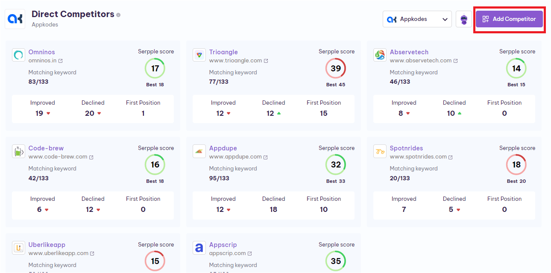Click the Spotnrides logo icon
Image resolution: width=551 pixels, height=273 pixels.
380,151
